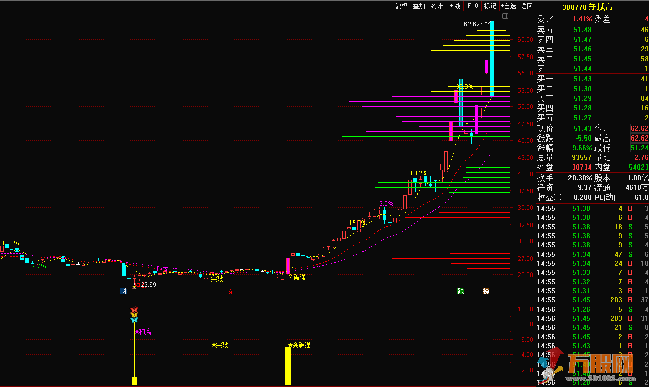Viewport: 649px width, 387px height.
Task: Click the solid yellow 突破强 indicator bar
Action: click(288, 366)
